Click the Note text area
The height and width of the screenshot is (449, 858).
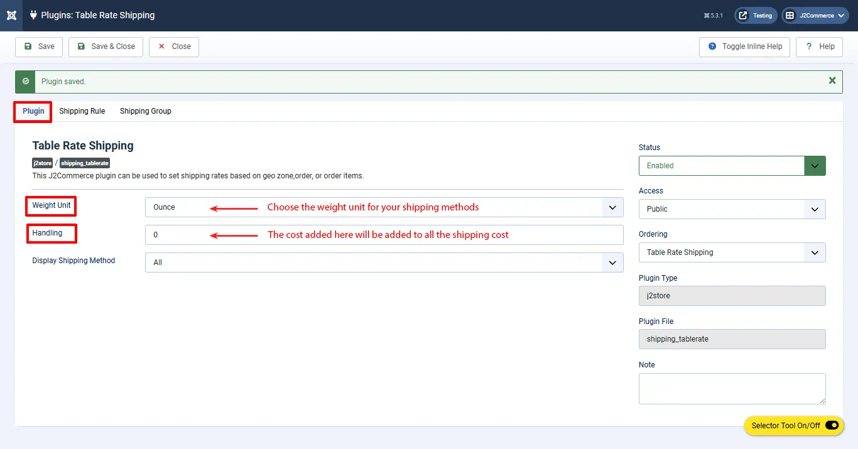[732, 389]
